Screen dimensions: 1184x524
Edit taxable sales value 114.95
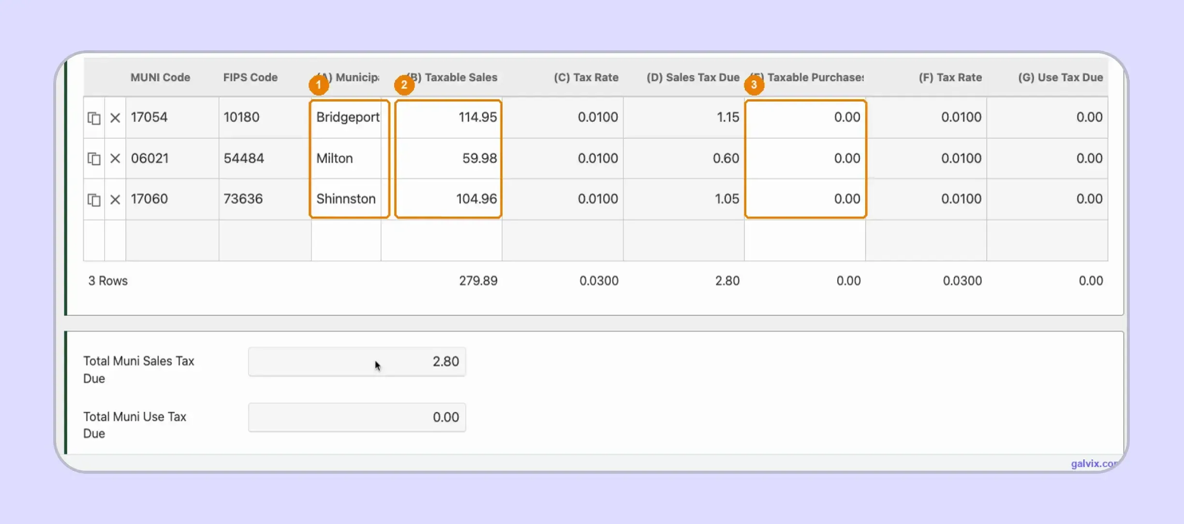click(442, 117)
